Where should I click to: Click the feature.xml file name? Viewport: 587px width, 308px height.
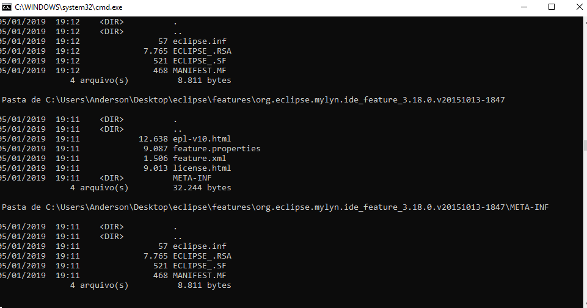[x=199, y=158]
